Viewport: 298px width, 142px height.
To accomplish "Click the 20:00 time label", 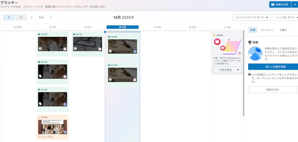I will coord(220,35).
